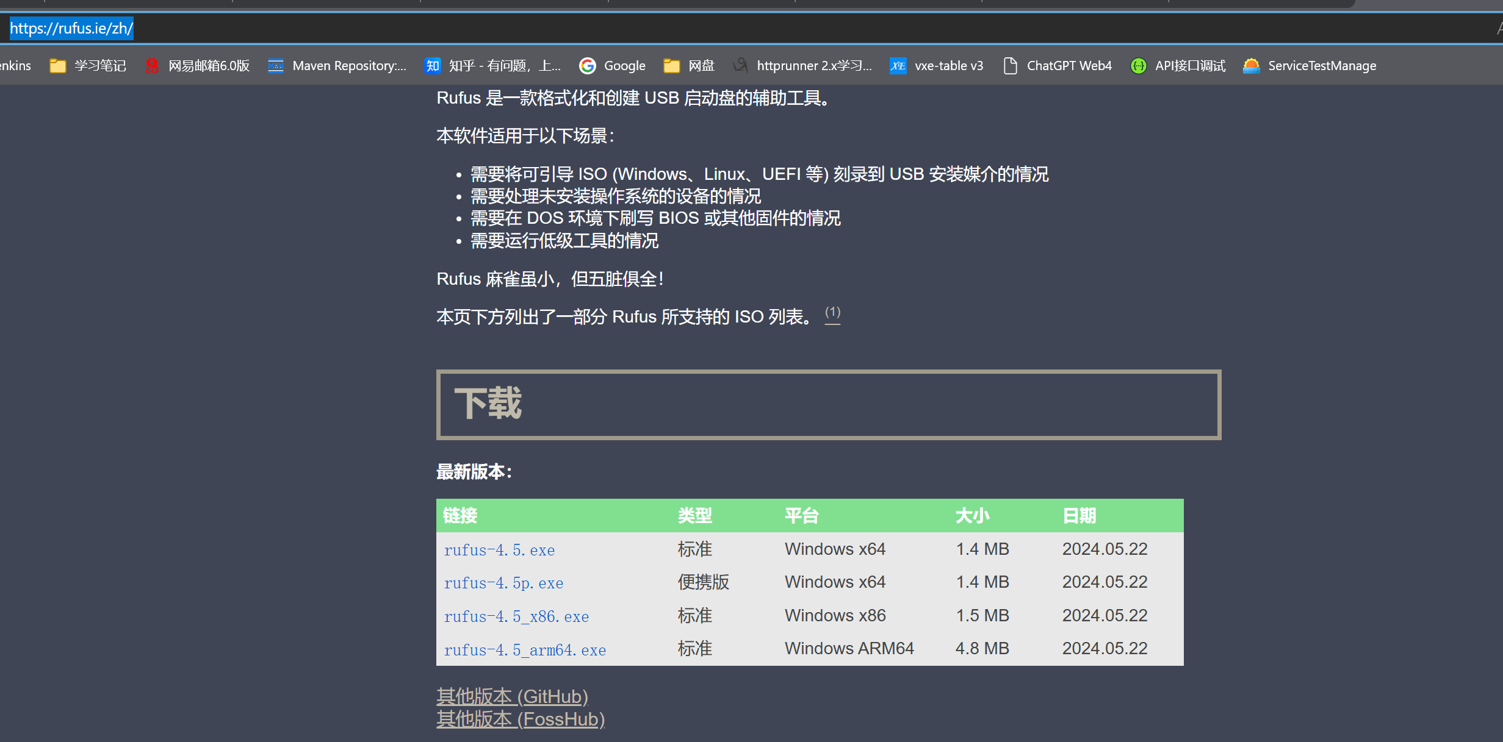Image resolution: width=1503 pixels, height=742 pixels.
Task: Open the 网盘 bookmark folder icon
Action: (672, 66)
